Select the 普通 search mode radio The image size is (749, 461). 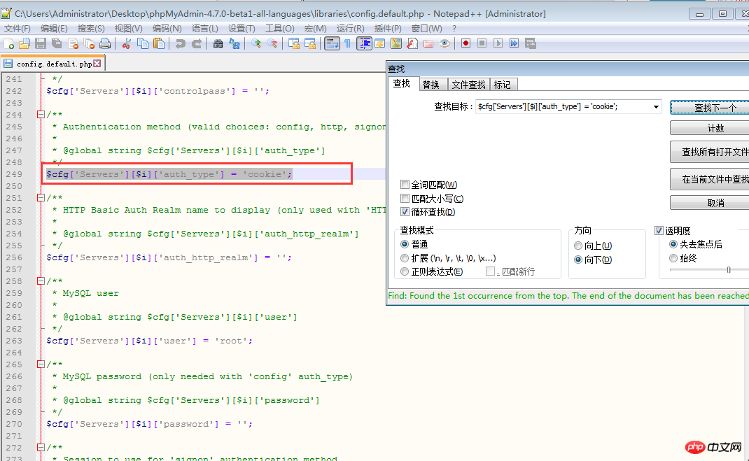(405, 244)
